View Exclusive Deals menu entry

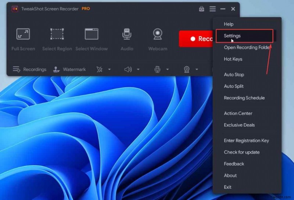pyautogui.click(x=239, y=125)
